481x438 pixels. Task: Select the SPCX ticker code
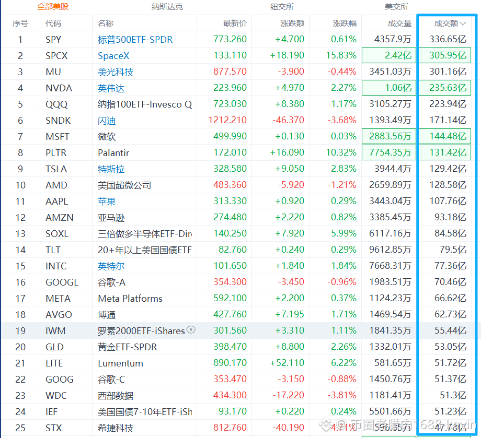tap(56, 56)
